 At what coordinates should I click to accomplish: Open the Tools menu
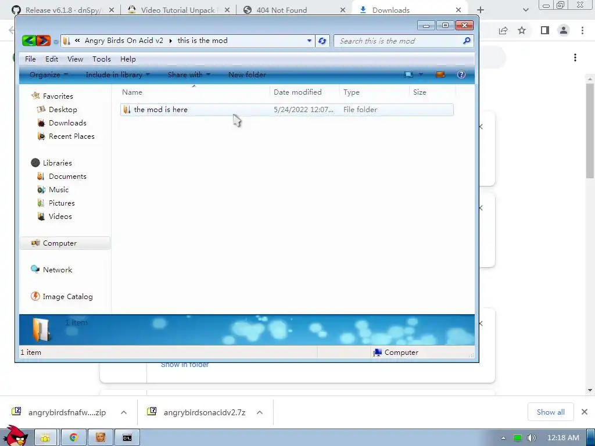tap(101, 59)
